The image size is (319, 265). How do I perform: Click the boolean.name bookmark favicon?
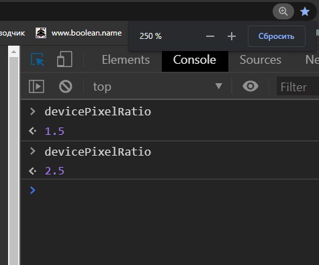(41, 33)
